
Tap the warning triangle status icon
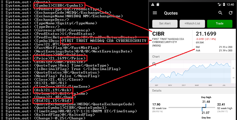(x=153, y=4)
